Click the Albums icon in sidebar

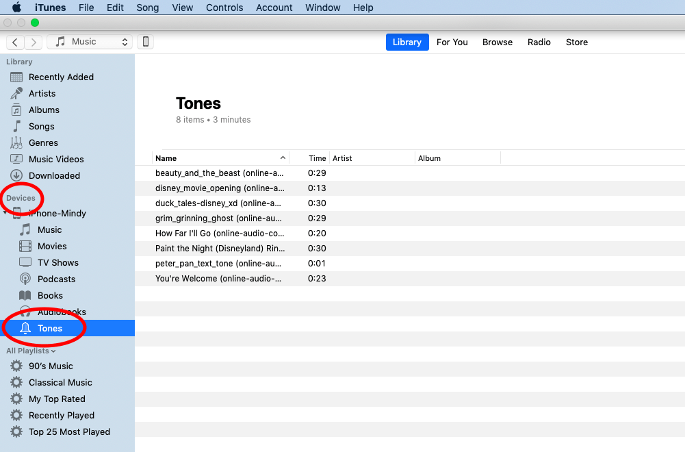click(16, 110)
